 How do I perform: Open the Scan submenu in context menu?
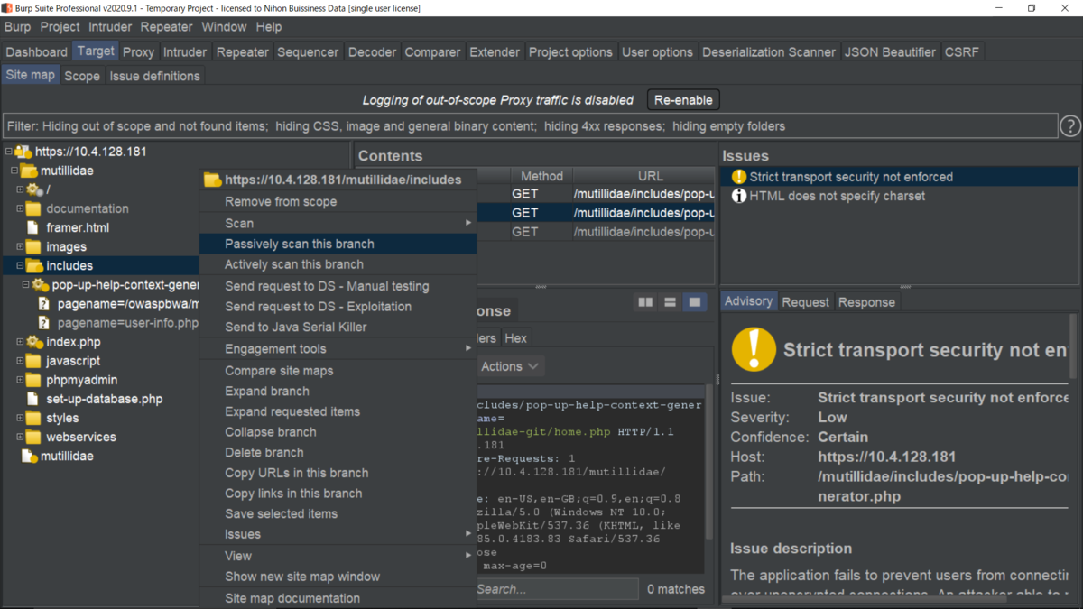tap(338, 223)
